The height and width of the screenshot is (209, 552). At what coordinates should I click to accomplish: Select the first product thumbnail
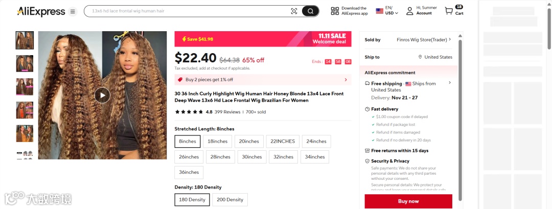pyautogui.click(x=25, y=40)
